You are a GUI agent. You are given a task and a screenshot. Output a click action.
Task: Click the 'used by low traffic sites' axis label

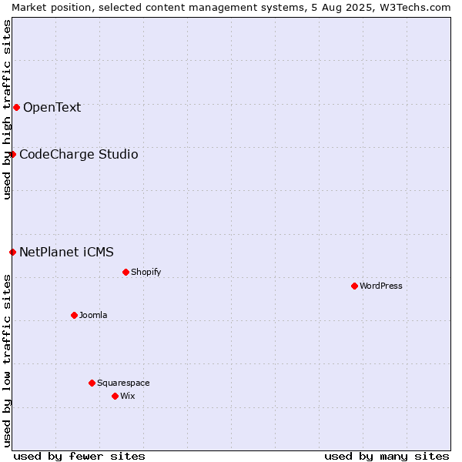pos(7,361)
